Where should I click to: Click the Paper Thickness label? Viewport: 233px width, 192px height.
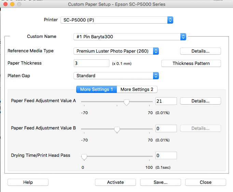tap(25, 63)
